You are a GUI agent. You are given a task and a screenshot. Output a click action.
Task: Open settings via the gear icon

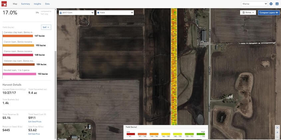(x=271, y=4)
